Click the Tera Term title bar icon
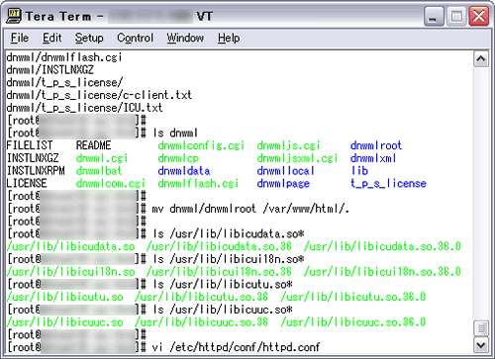This screenshot has width=495, height=359. [14, 16]
